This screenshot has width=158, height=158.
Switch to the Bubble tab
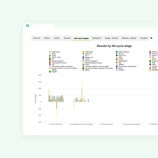tap(47, 38)
